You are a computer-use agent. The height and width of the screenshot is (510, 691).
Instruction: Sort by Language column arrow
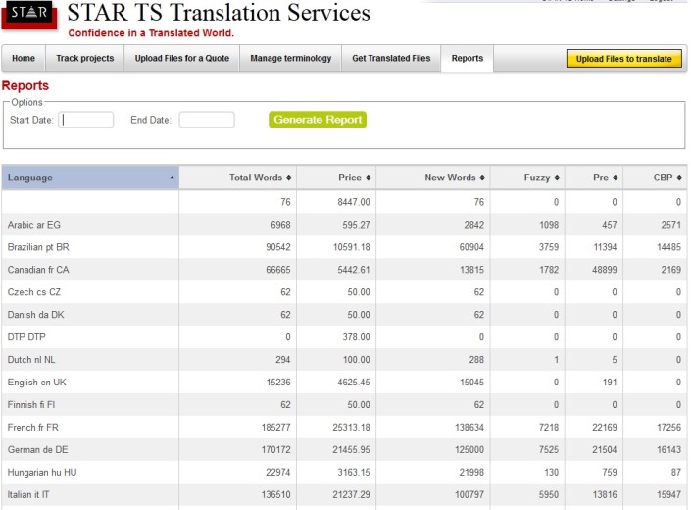[173, 178]
